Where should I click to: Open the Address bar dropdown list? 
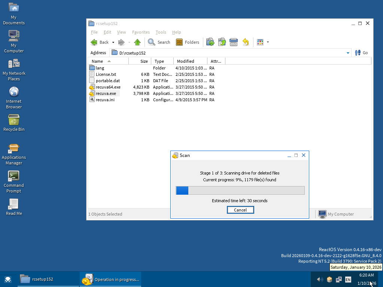click(348, 53)
